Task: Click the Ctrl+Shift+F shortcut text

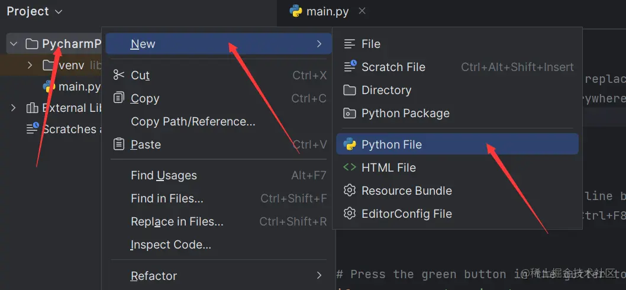Action: pyautogui.click(x=293, y=198)
